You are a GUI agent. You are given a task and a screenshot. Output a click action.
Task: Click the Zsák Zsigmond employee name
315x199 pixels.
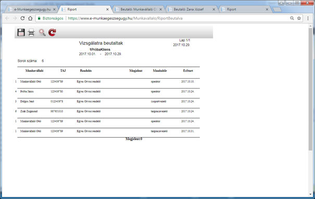tap(29, 111)
